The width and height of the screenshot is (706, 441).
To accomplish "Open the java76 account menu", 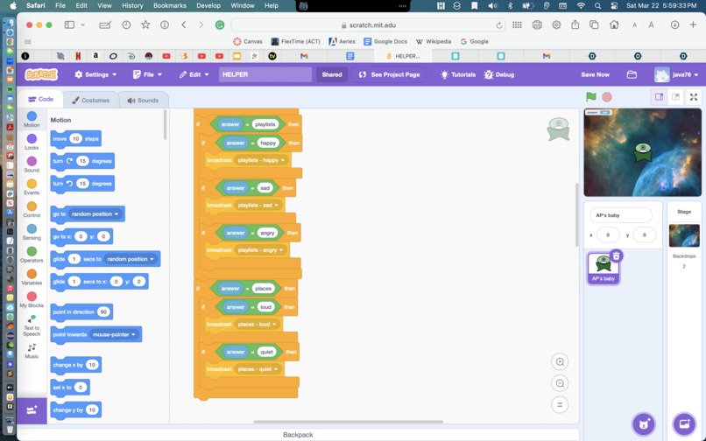I will point(676,74).
